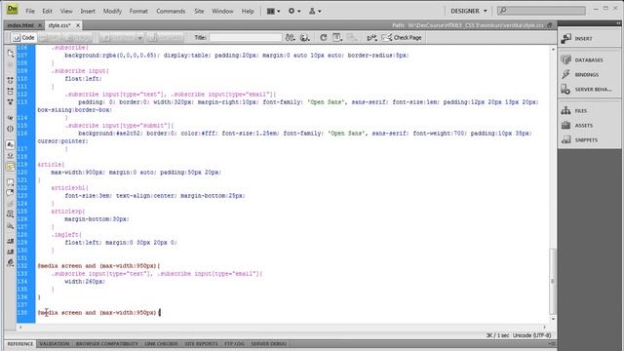The height and width of the screenshot is (351, 624).
Task: Open the File menu
Action: tap(30, 11)
